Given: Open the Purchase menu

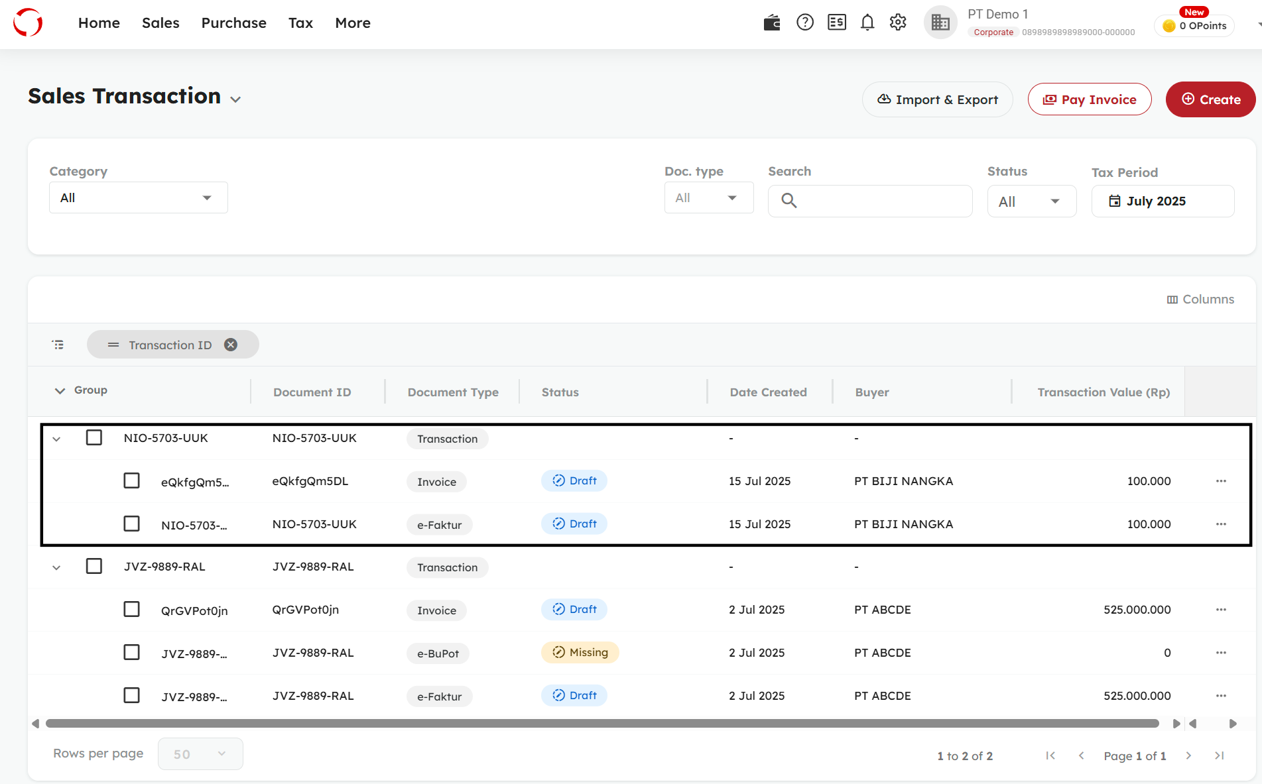Looking at the screenshot, I should coord(233,23).
